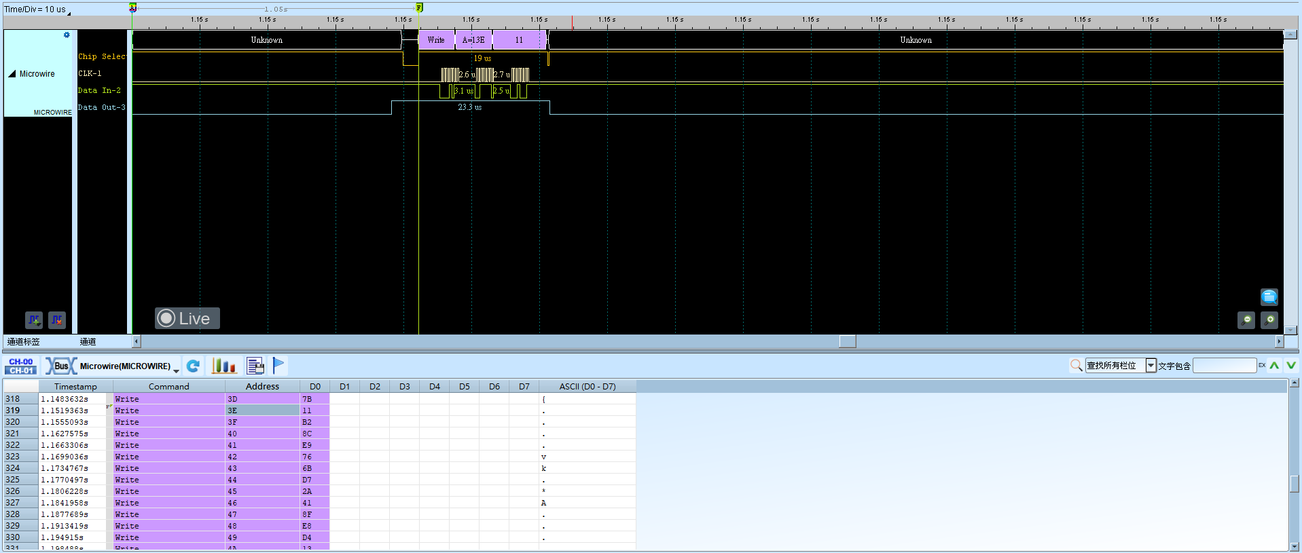Screen dimensions: 1302x553
Task: Click the CLK-1 channel label
Action: (x=90, y=74)
